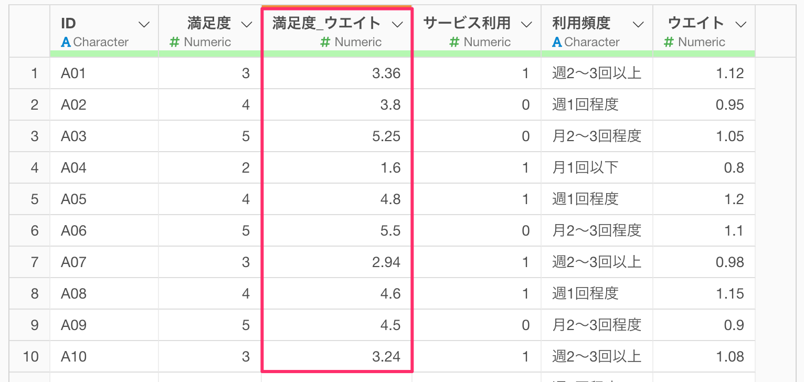Click the ウエイト cell showing 1.15

(x=704, y=294)
